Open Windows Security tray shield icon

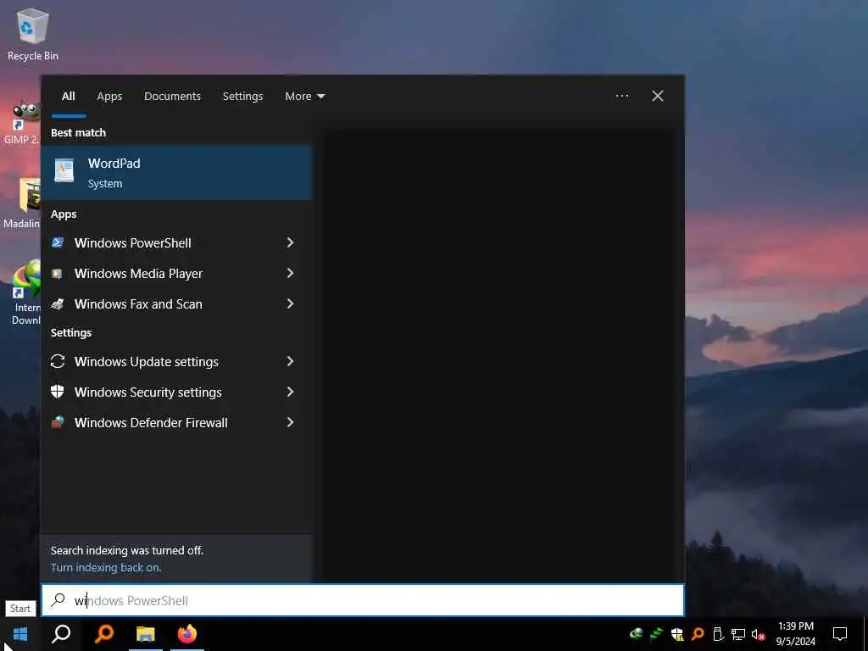[677, 634]
